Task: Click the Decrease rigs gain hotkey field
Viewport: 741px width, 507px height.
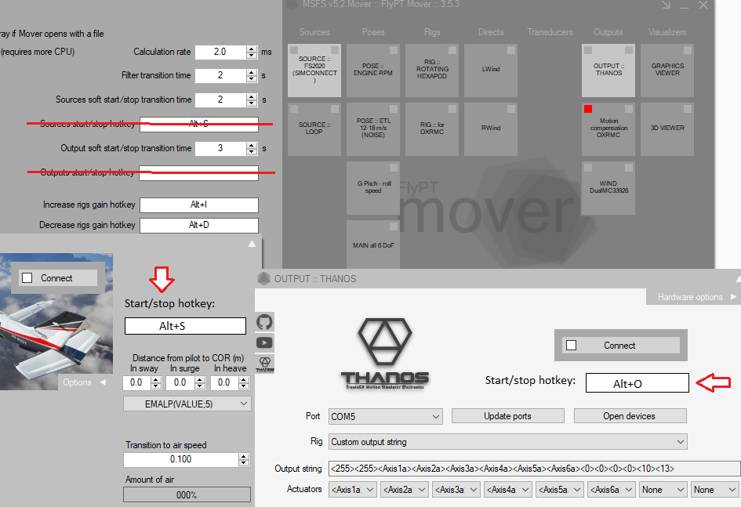Action: click(x=199, y=225)
